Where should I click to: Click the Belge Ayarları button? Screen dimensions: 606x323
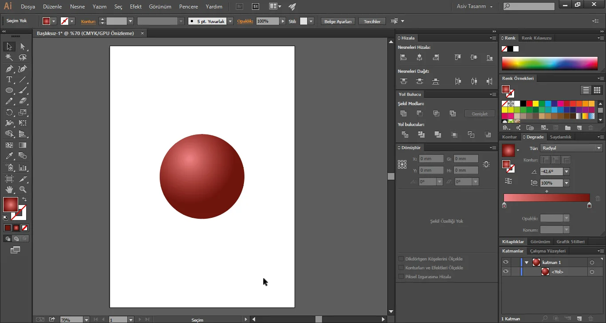tap(338, 21)
